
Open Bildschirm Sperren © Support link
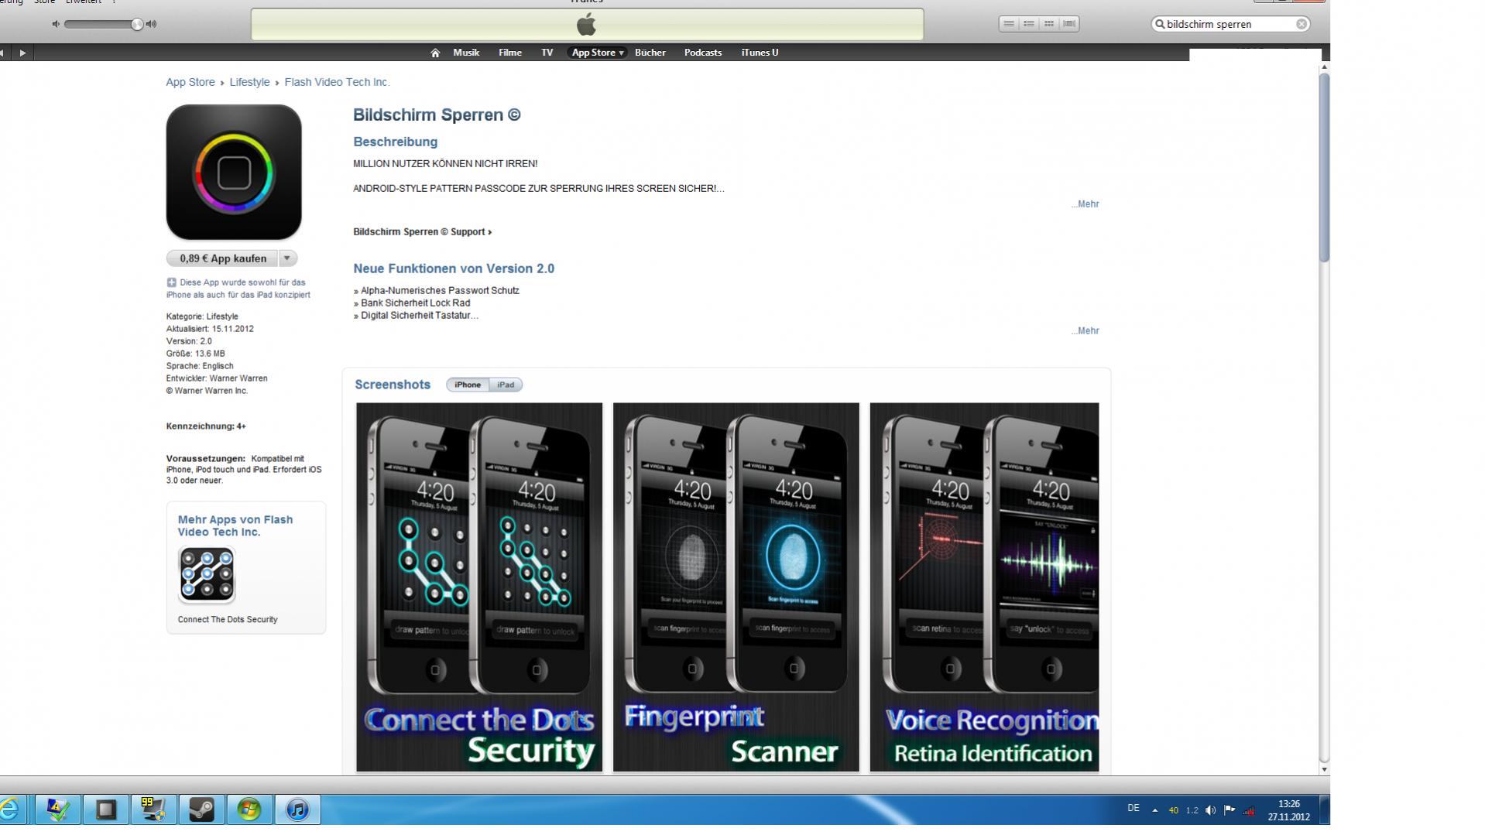(423, 232)
